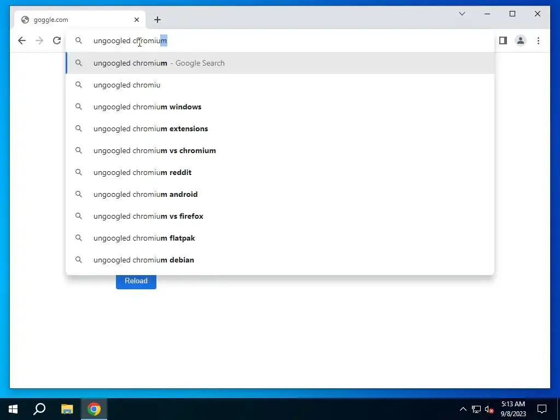
Task: Close the goggle.com tab
Action: click(x=136, y=20)
